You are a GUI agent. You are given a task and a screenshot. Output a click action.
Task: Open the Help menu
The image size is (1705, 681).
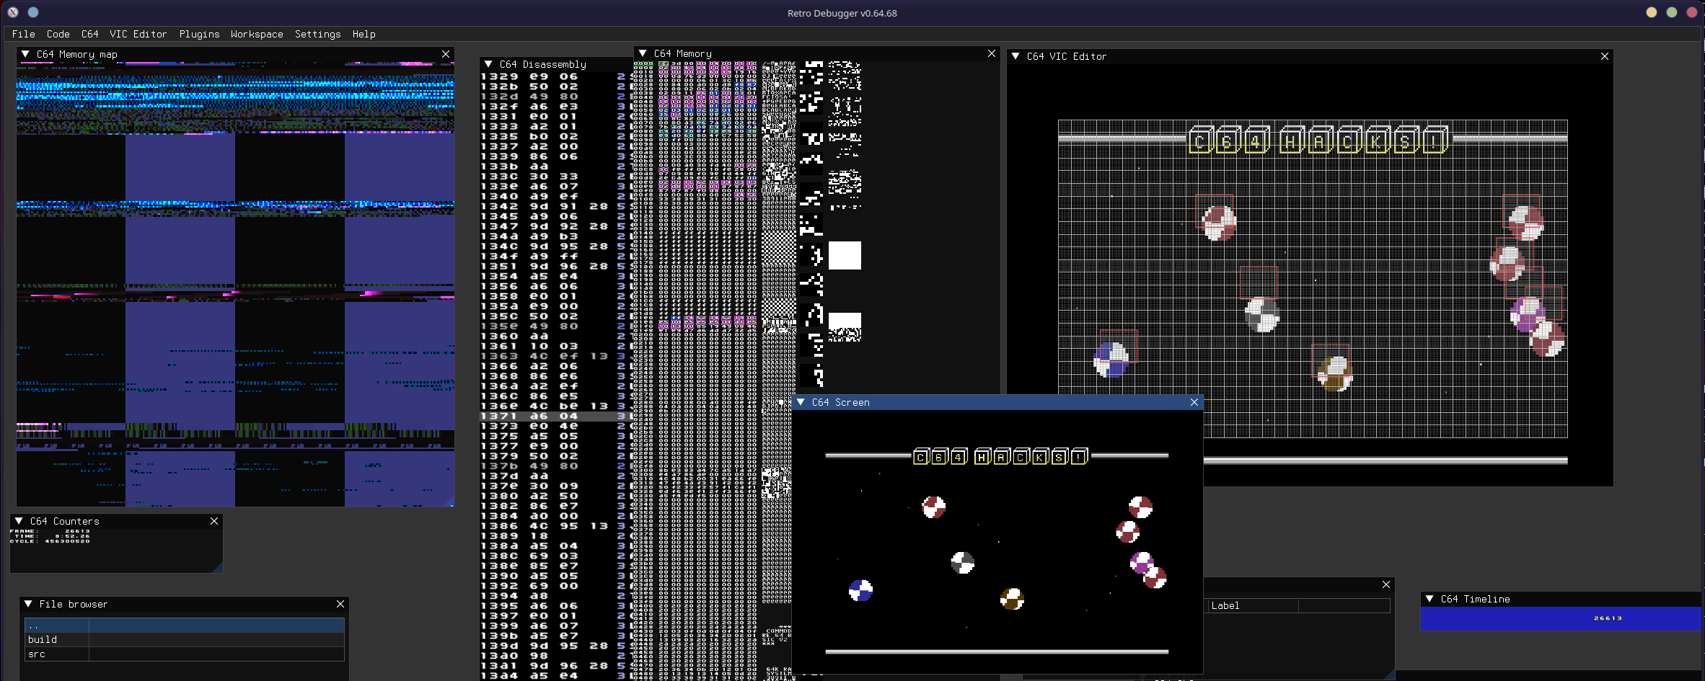(364, 34)
